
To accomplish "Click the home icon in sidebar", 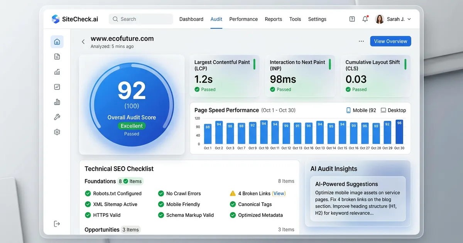I will 57,42.
